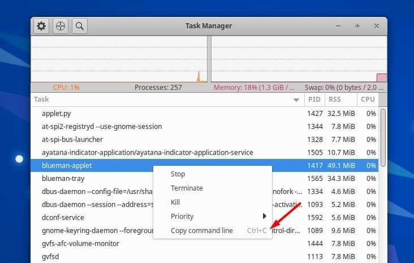Sort by the CPU column header

point(368,100)
